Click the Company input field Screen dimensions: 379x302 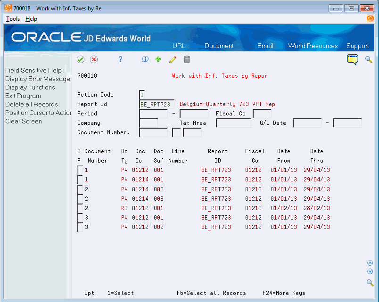(x=148, y=123)
